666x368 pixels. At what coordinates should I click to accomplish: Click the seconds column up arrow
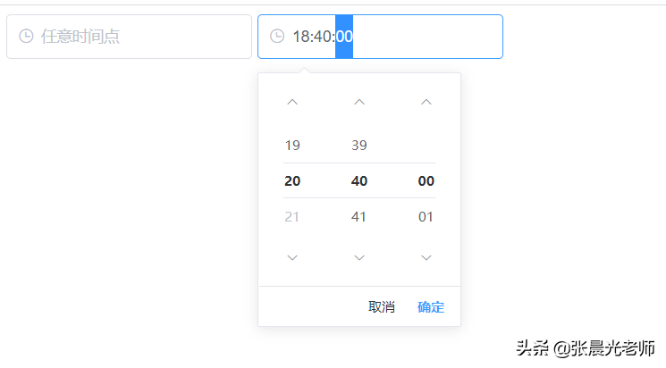pyautogui.click(x=426, y=103)
